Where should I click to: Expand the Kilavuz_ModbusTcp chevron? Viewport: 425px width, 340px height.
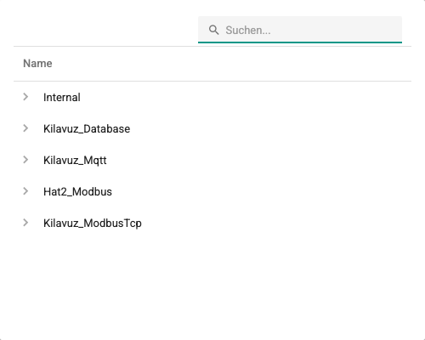pyautogui.click(x=25, y=223)
